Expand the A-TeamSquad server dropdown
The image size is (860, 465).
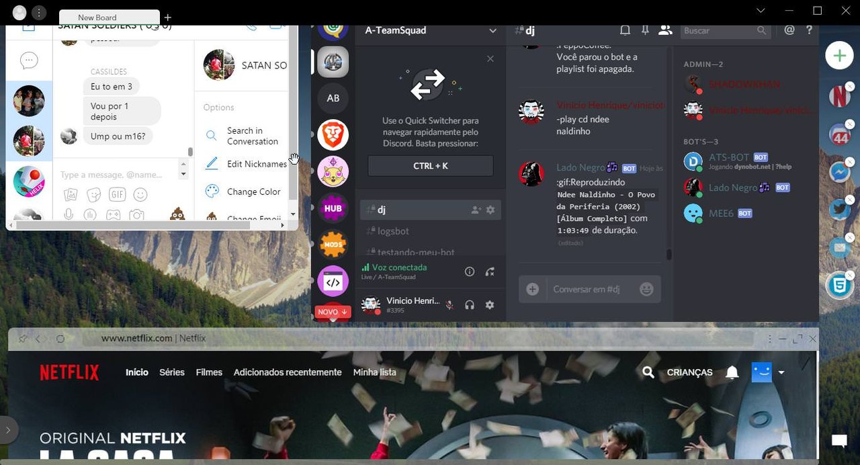coord(492,31)
